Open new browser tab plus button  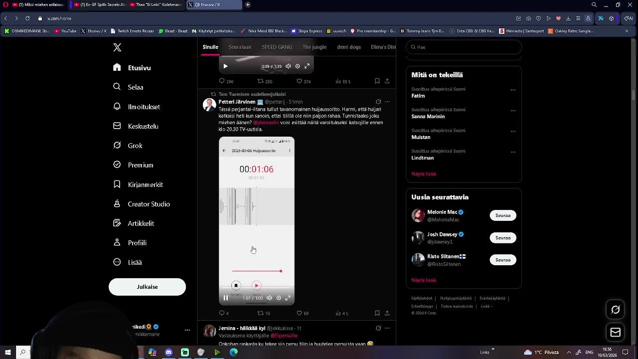coord(248,4)
